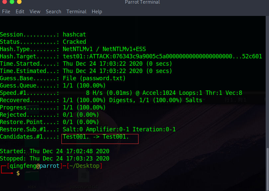
Task: Click the yellow minimize window button
Action: pyautogui.click(x=19, y=2)
